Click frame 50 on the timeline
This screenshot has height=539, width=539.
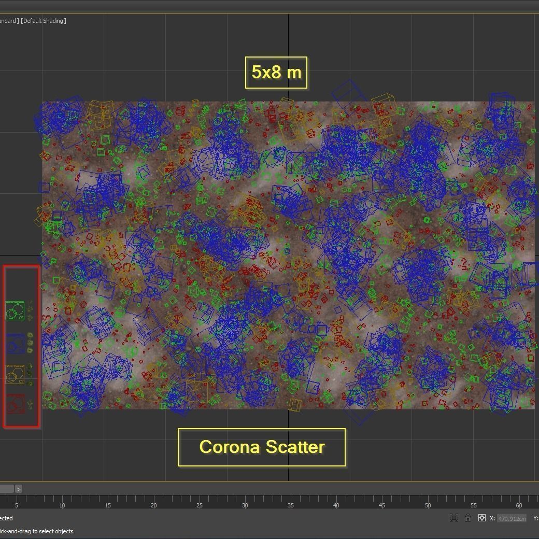[428, 505]
